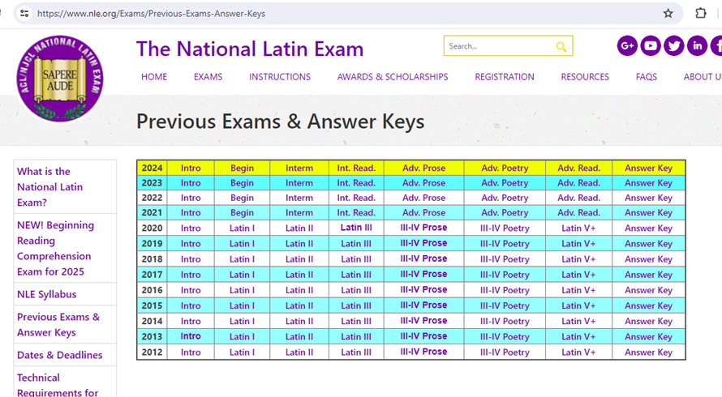Open the LinkedIn social icon
Screen dimensions: 722x397
click(x=698, y=45)
